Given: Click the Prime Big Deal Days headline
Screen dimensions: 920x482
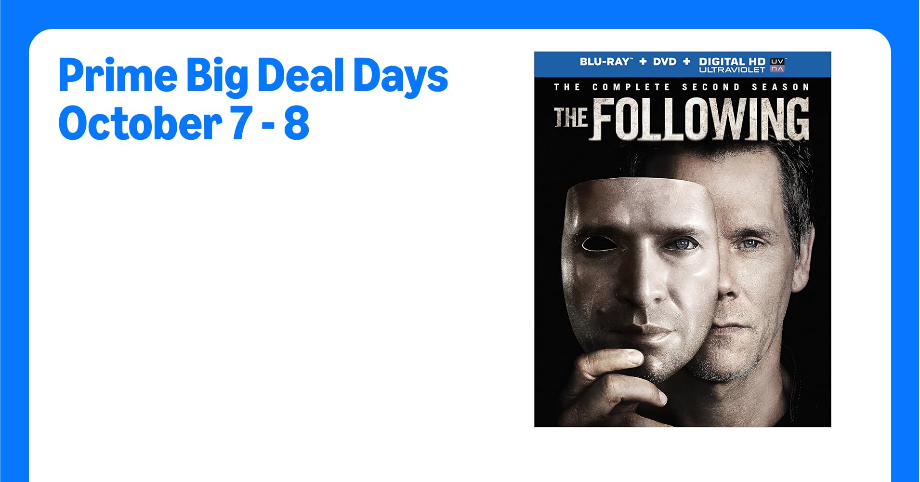Looking at the screenshot, I should (x=253, y=75).
